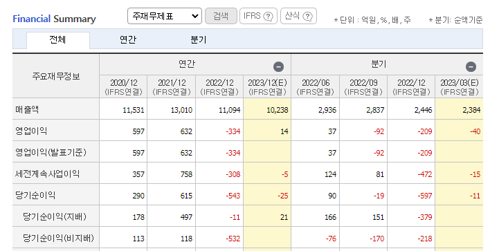
Task: Select the -218 non-controlling income value
Action: coord(425,239)
